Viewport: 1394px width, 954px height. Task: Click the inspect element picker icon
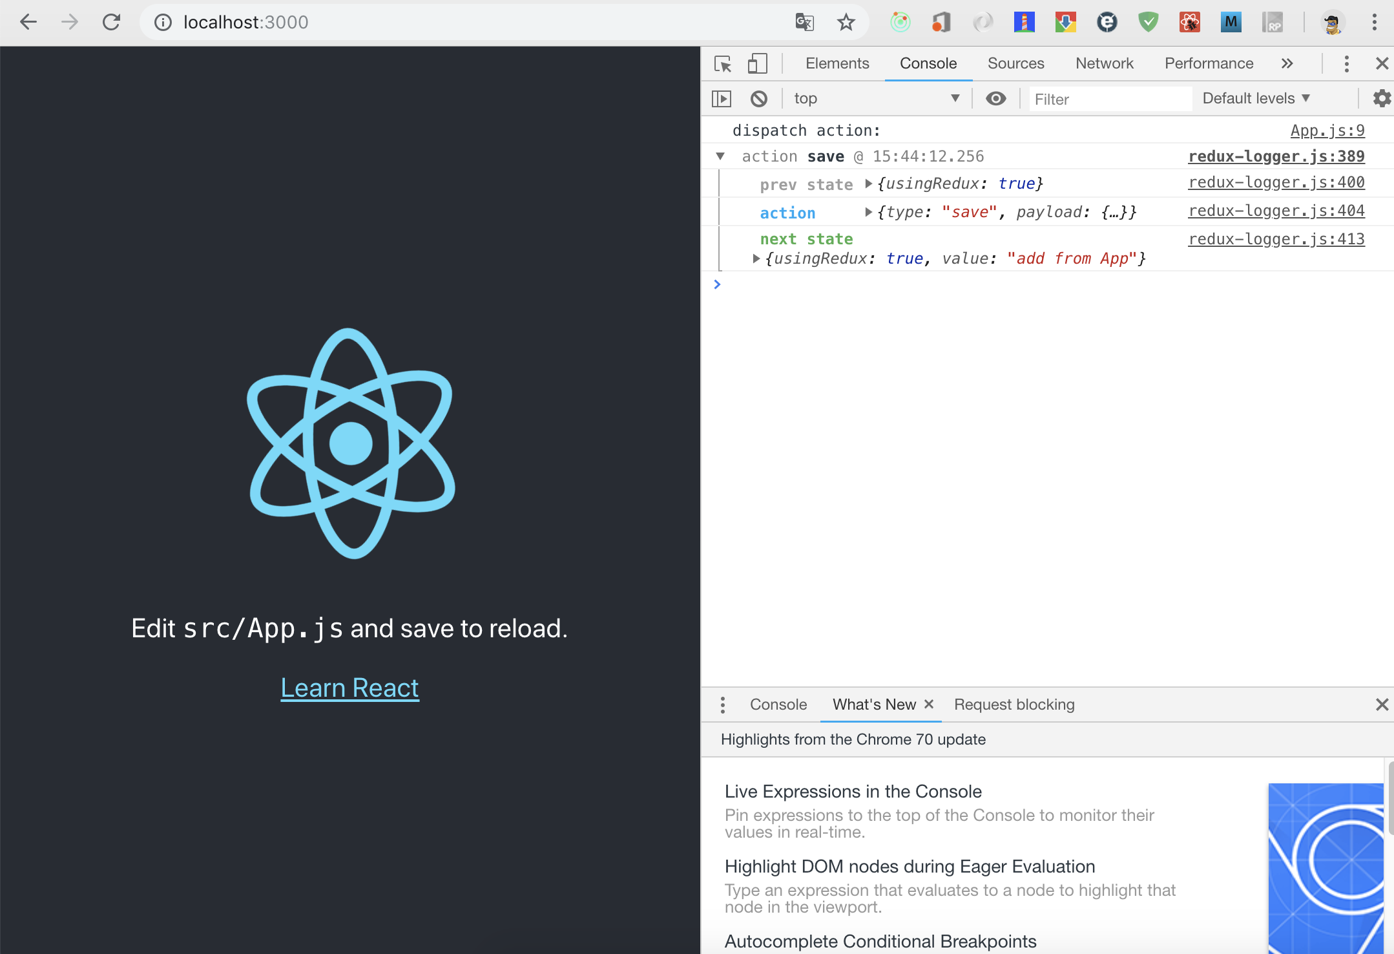[723, 63]
